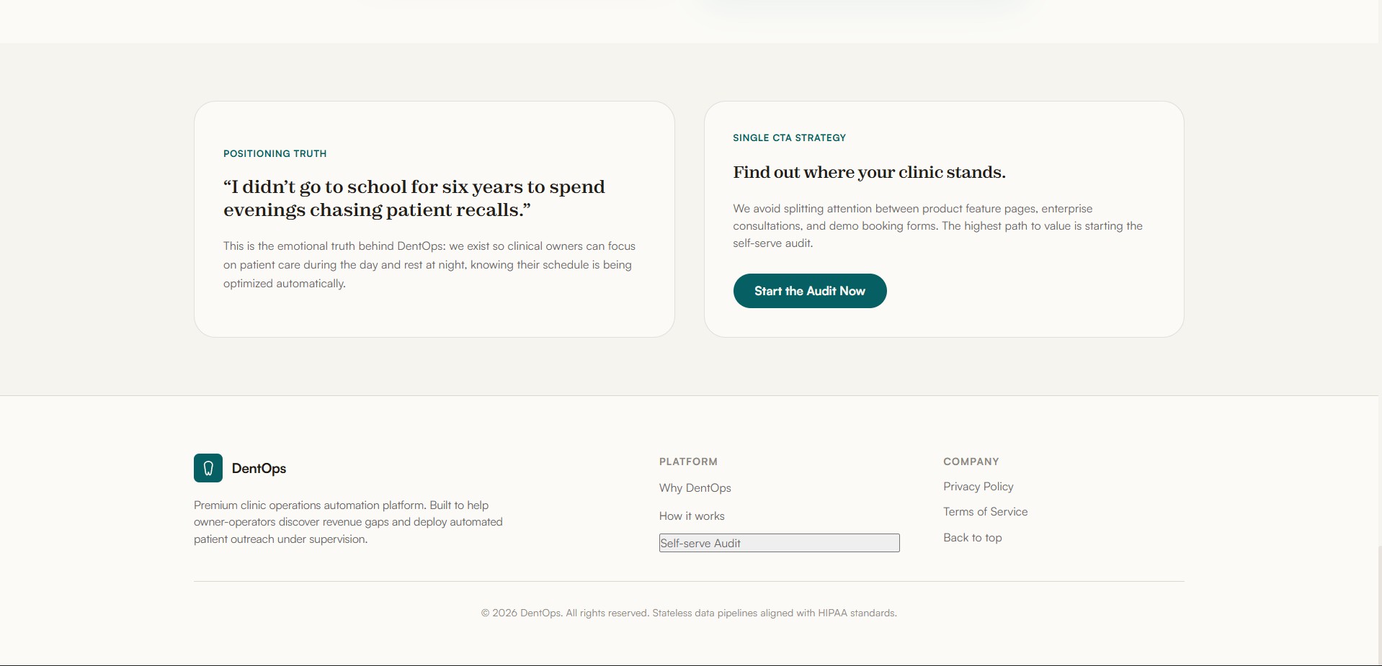Click the self-serve audit explanation paragraph

click(x=938, y=226)
